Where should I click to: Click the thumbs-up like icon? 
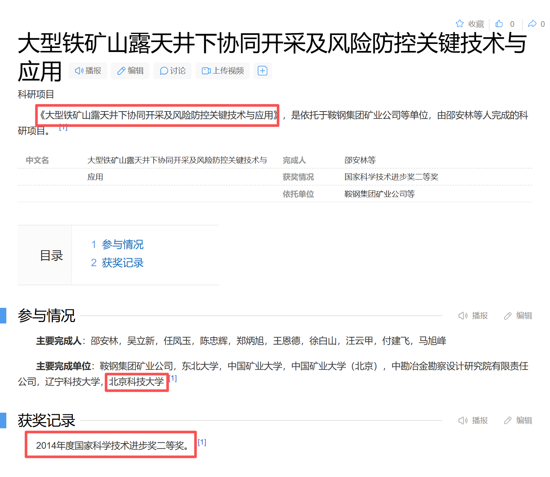(499, 24)
